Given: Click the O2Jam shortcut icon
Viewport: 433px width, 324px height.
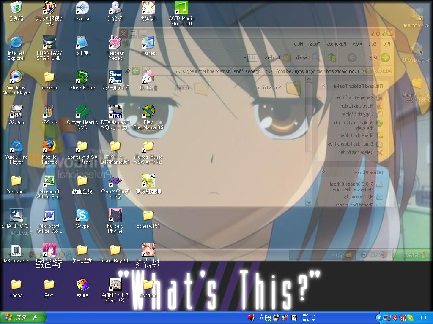Looking at the screenshot, I should coord(16,115).
